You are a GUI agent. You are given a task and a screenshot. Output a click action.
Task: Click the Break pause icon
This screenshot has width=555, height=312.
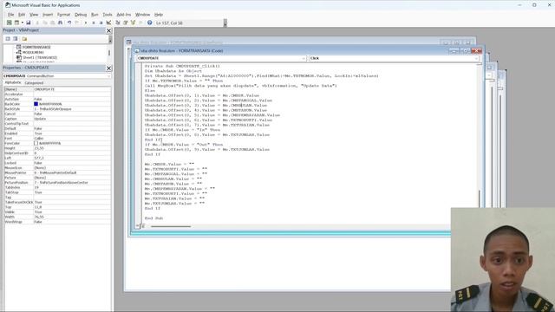coord(94,23)
